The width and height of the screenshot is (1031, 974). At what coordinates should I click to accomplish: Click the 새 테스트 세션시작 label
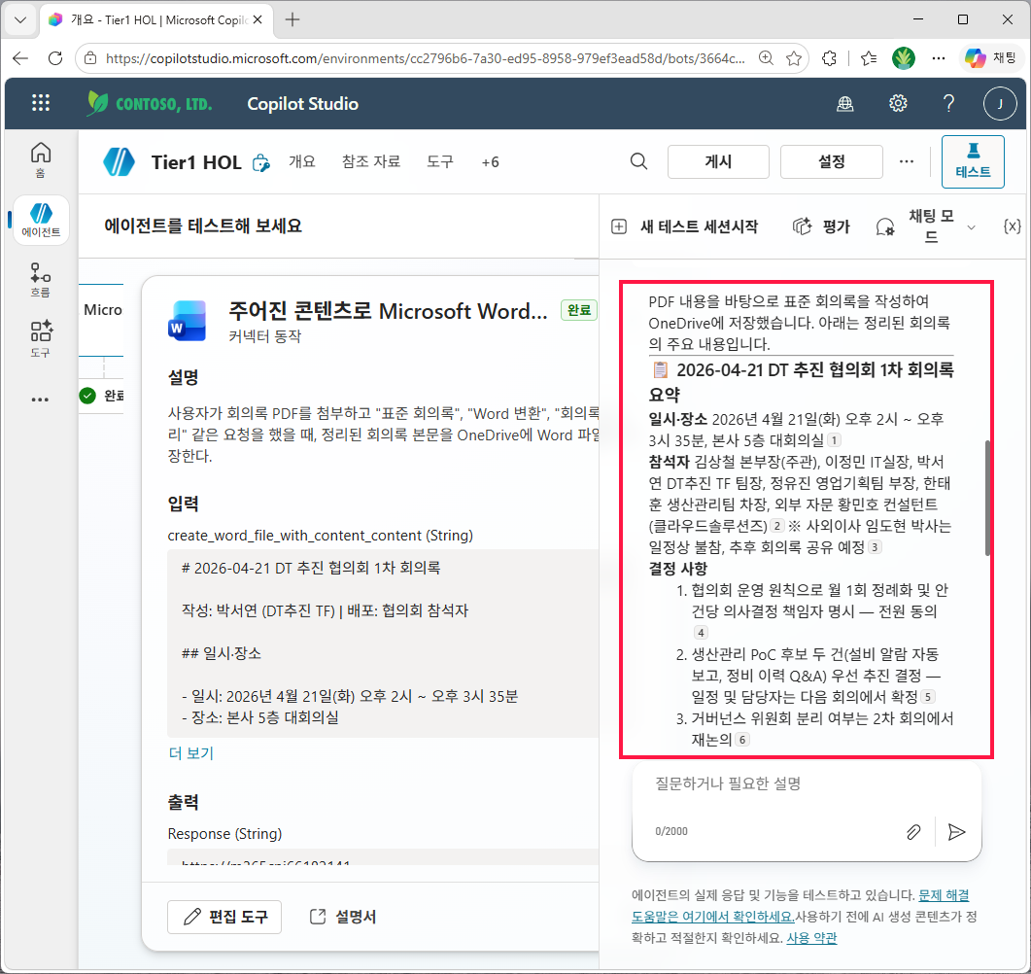[x=699, y=226]
